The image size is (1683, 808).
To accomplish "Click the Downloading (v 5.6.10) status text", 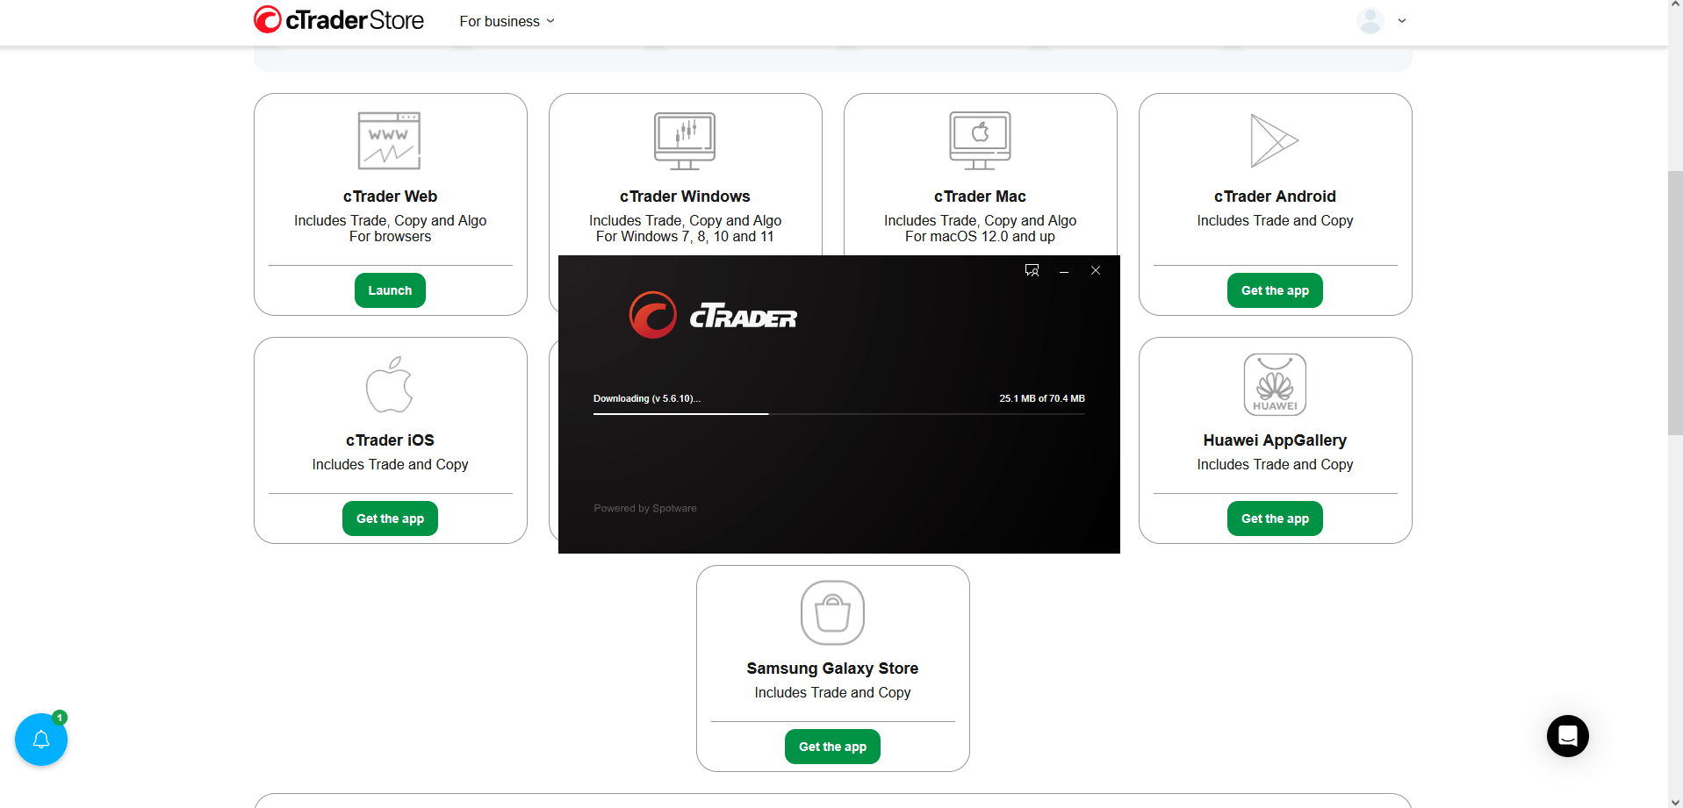I will 647,398.
